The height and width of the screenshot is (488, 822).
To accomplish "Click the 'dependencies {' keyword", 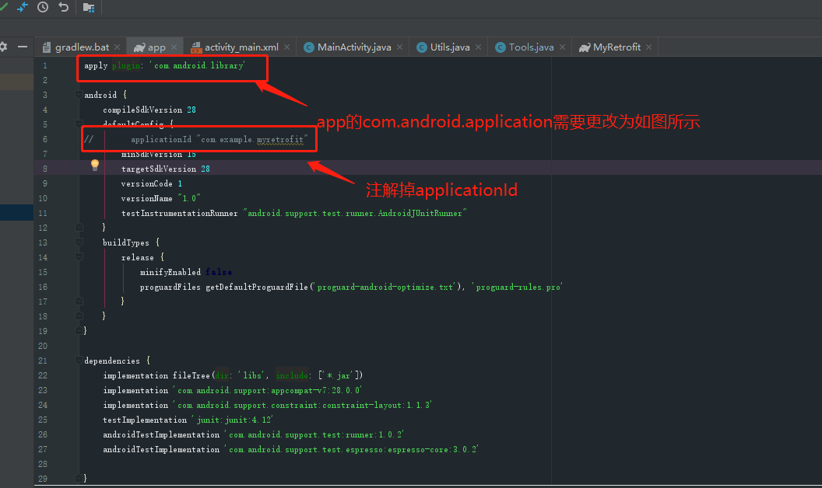I will [x=117, y=361].
